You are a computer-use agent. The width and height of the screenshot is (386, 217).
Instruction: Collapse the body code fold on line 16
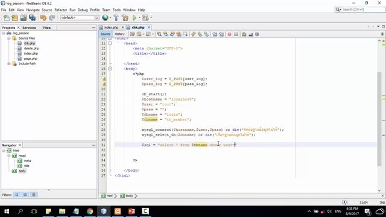coord(110,69)
